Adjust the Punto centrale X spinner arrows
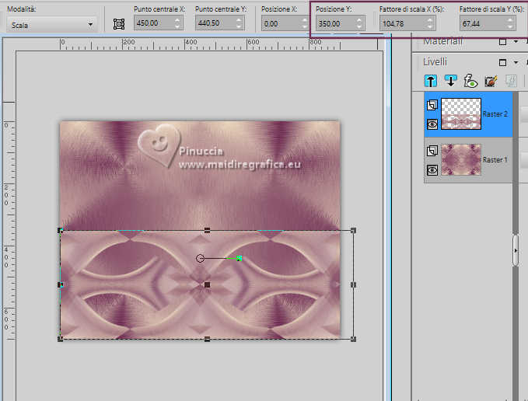 [x=177, y=23]
